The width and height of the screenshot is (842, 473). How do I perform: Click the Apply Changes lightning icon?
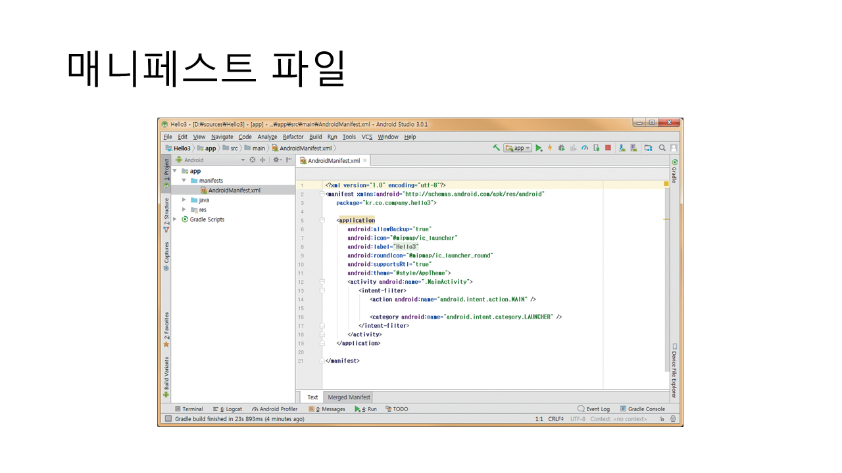click(550, 148)
